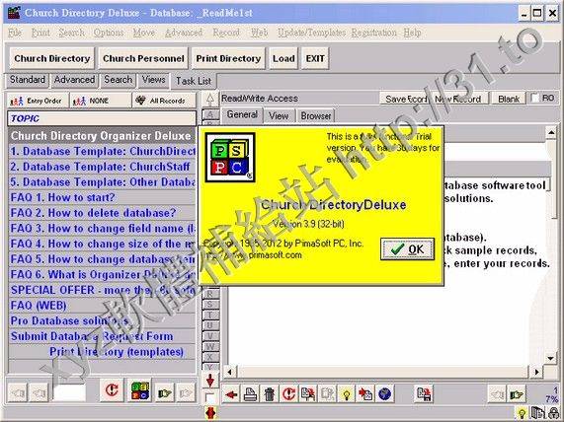This screenshot has width=564, height=422.
Task: Switch to the Standard tab
Action: pyautogui.click(x=28, y=80)
